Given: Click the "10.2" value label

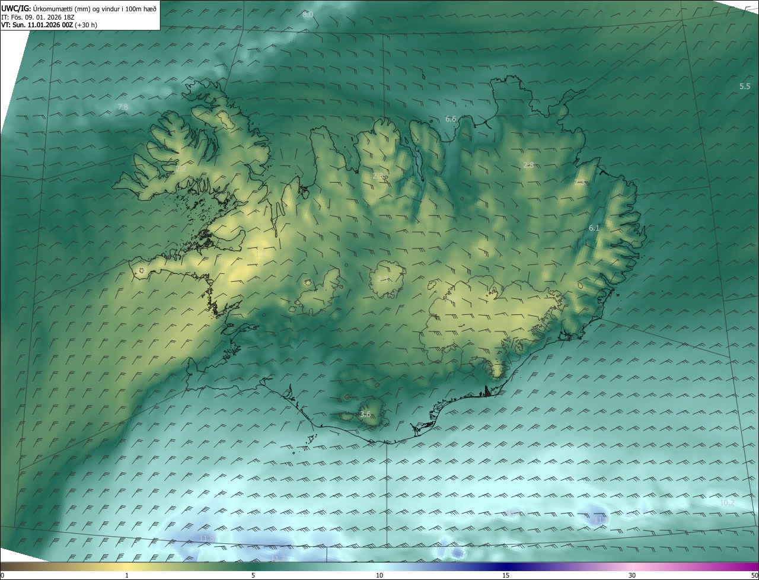Looking at the screenshot, I should 727,503.
